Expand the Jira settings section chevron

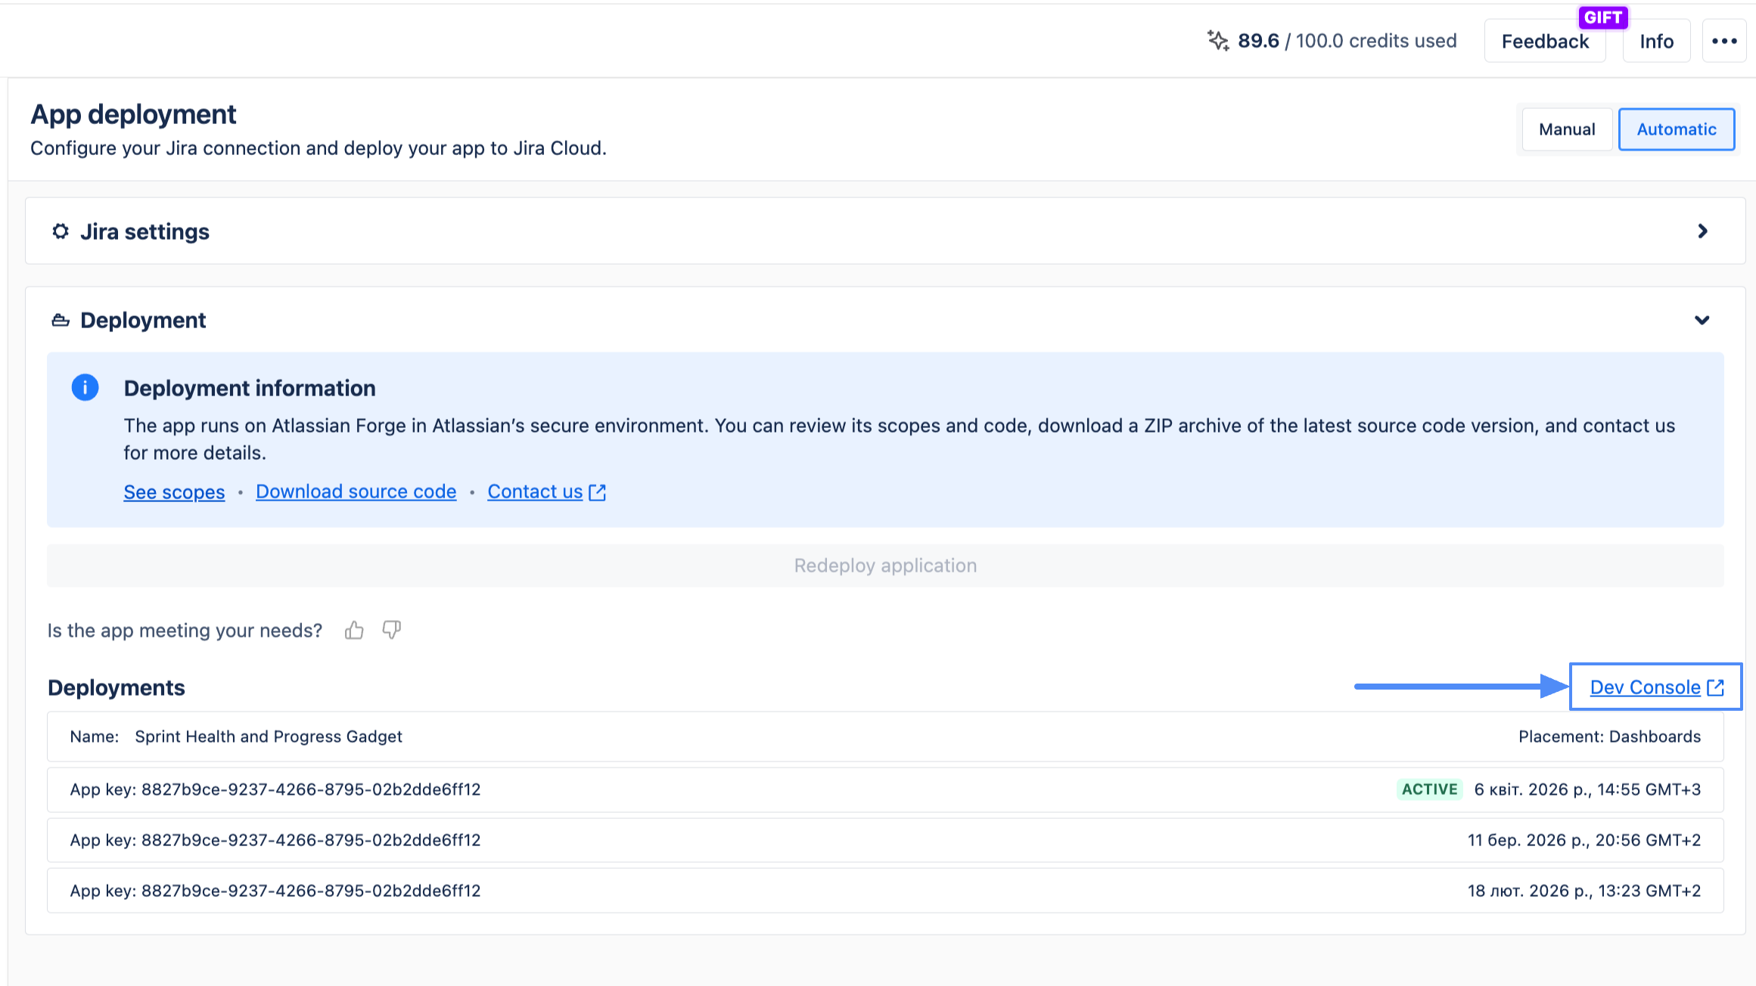pyautogui.click(x=1702, y=231)
